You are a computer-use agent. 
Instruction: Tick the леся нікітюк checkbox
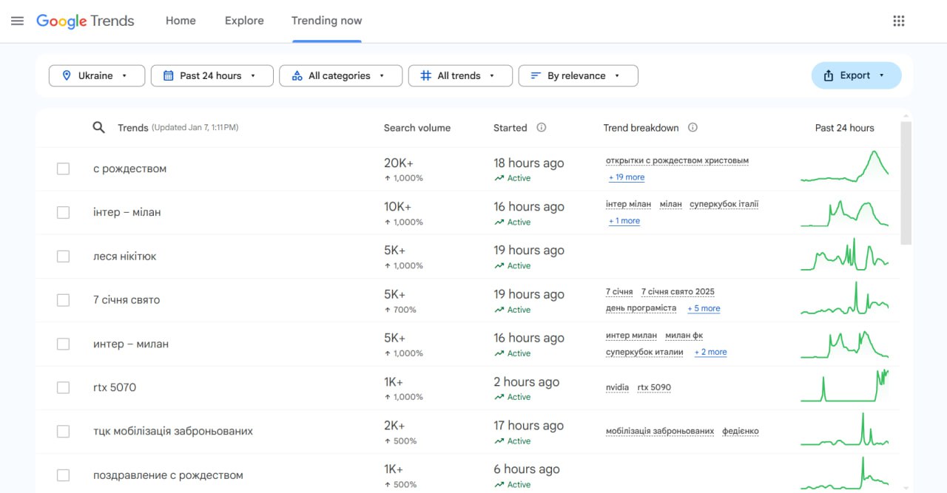(x=63, y=256)
